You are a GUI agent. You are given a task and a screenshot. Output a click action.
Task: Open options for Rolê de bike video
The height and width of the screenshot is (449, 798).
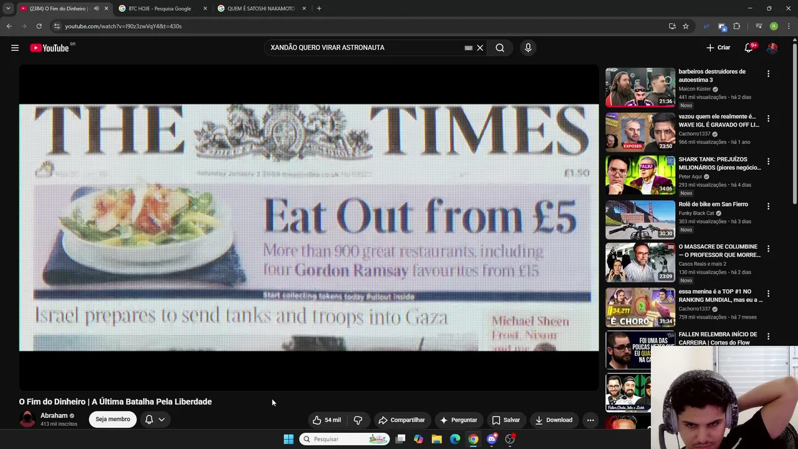[768, 206]
